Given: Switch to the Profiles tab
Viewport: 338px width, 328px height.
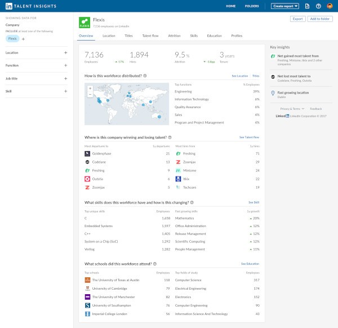Looking at the screenshot, I should (x=237, y=36).
